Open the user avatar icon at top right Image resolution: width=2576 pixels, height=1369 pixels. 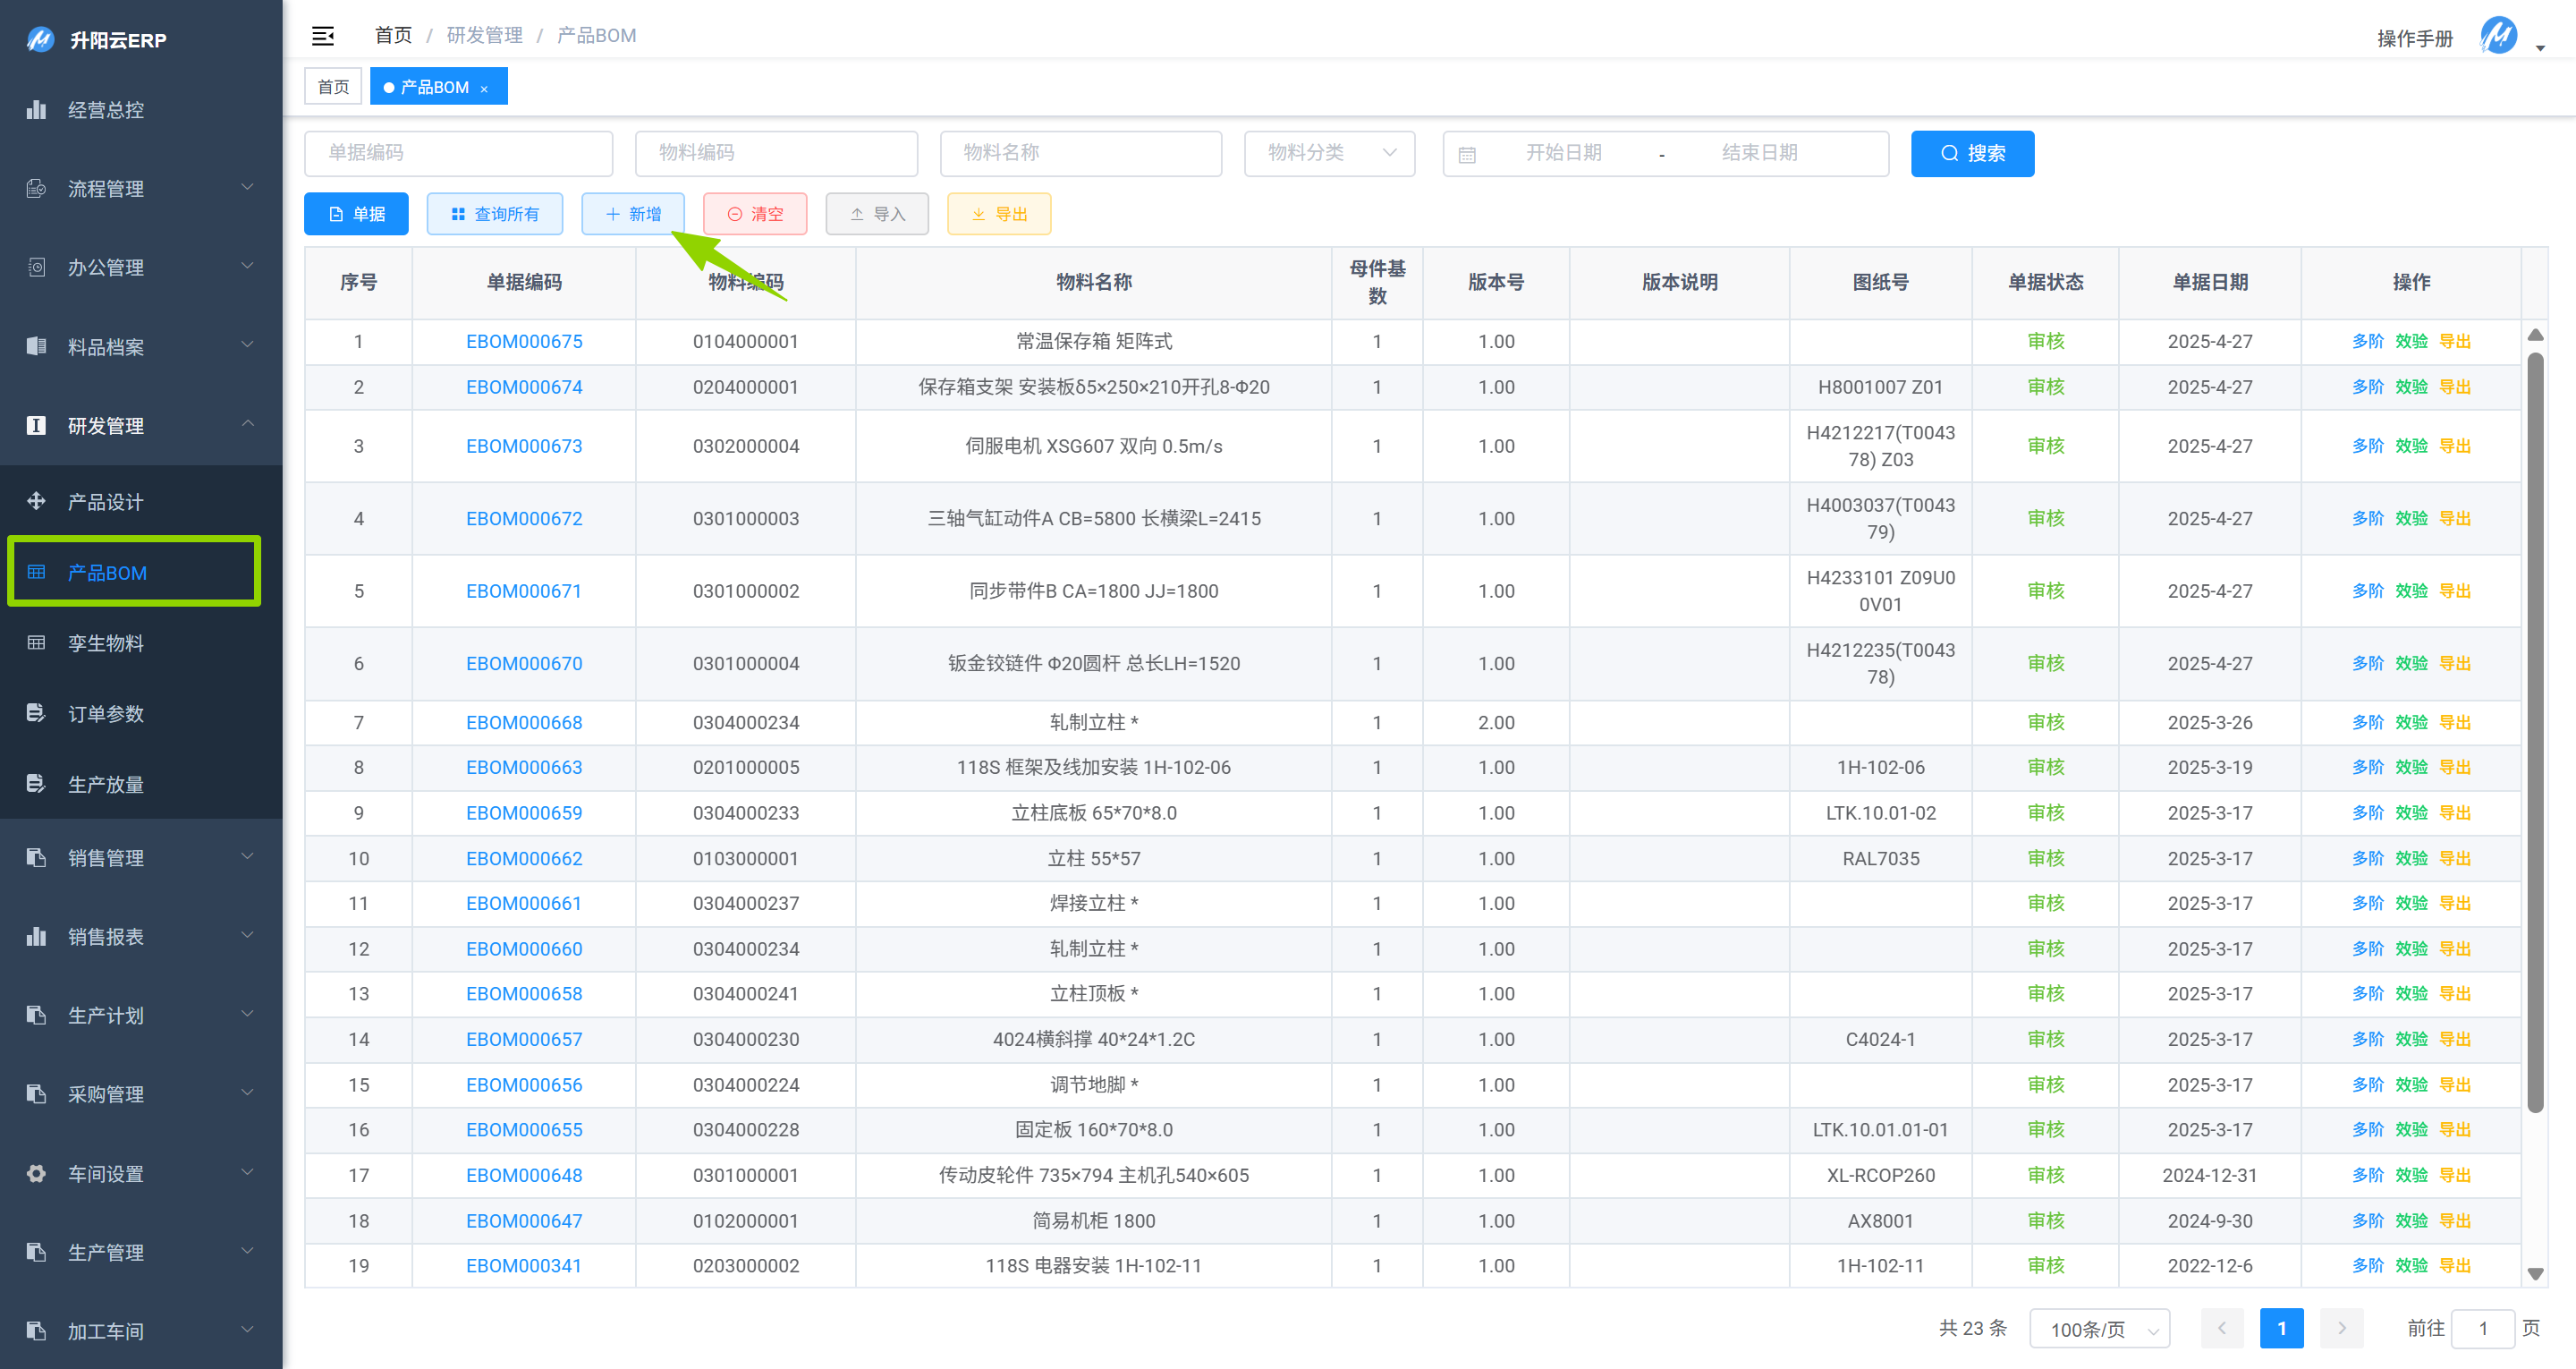2498,36
